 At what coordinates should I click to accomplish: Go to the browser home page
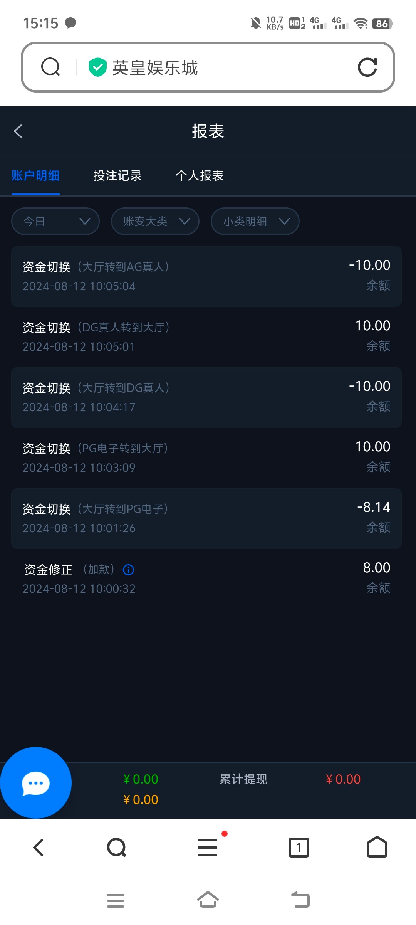click(377, 847)
